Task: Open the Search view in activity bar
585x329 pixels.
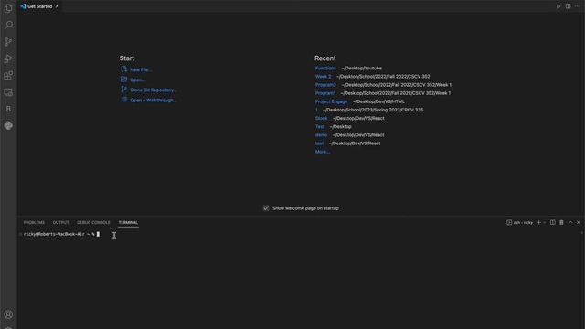Action: pos(8,25)
